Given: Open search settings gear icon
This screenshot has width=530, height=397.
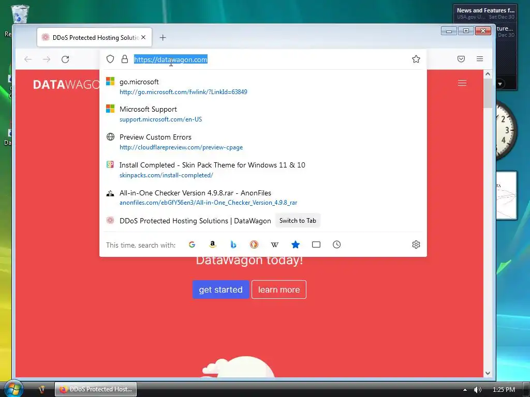Looking at the screenshot, I should tap(416, 245).
